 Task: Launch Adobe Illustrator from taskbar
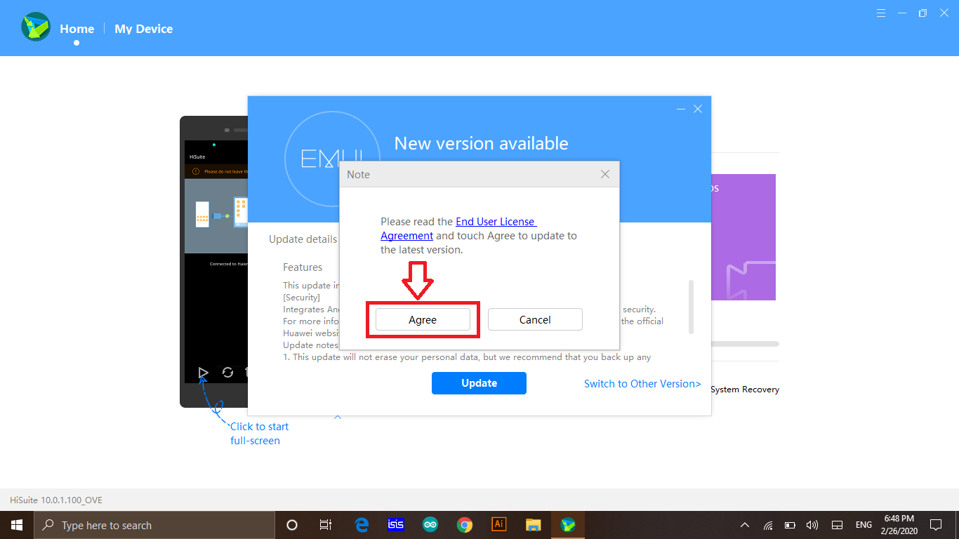tap(499, 524)
